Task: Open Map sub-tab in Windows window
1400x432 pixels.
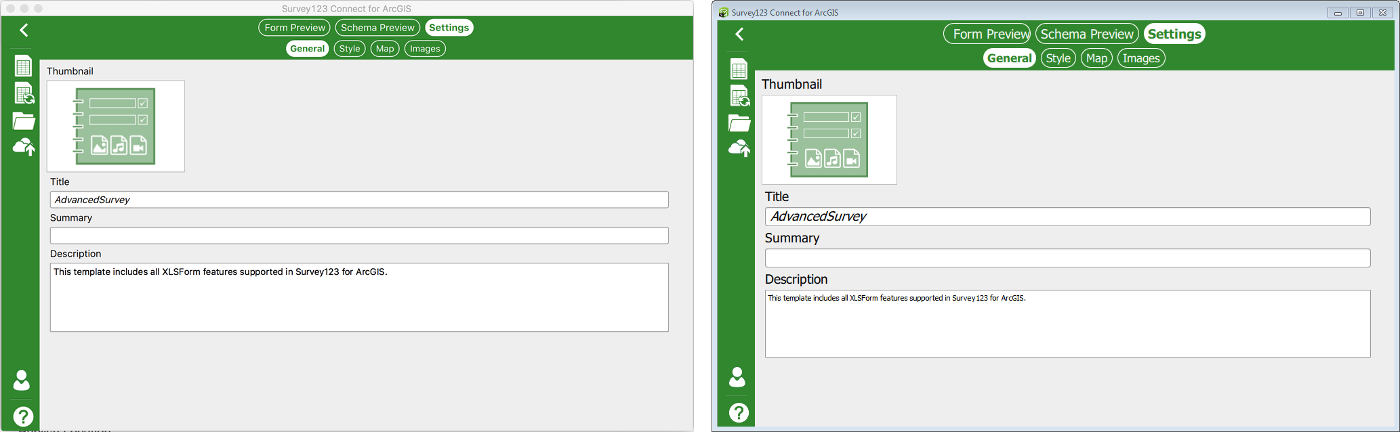Action: point(1096,58)
